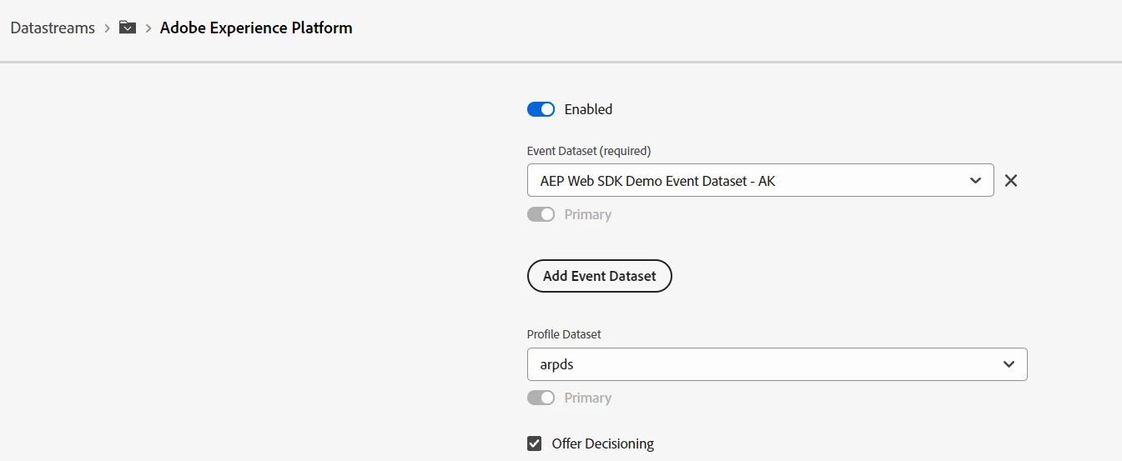The image size is (1122, 461).
Task: Click the breadcrumb chevron after Datastreams
Action: tap(107, 28)
